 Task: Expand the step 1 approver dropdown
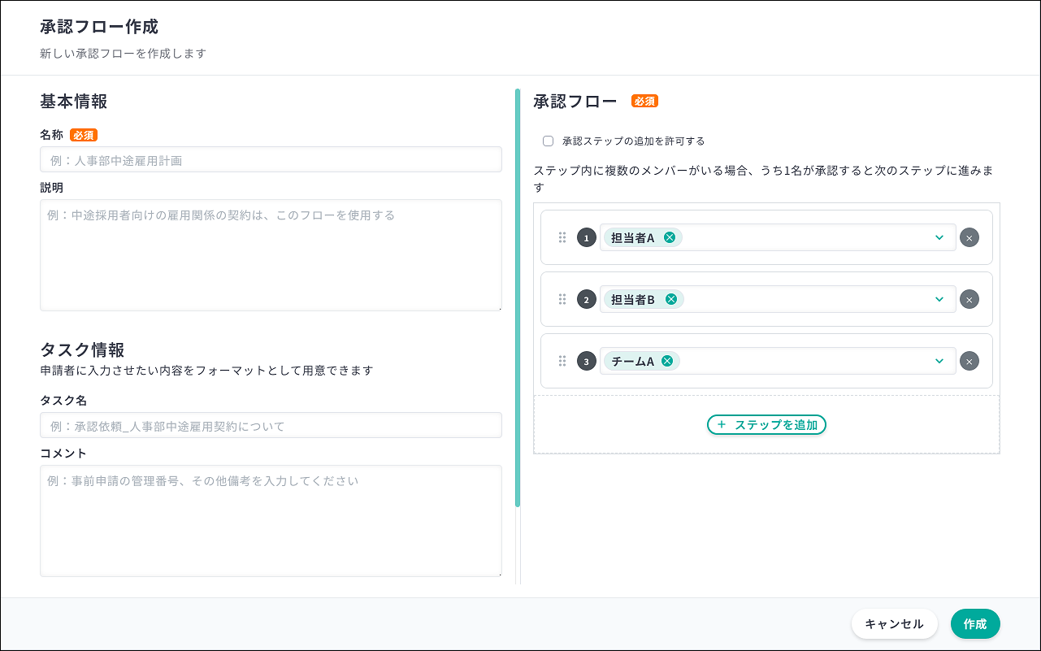tap(939, 237)
